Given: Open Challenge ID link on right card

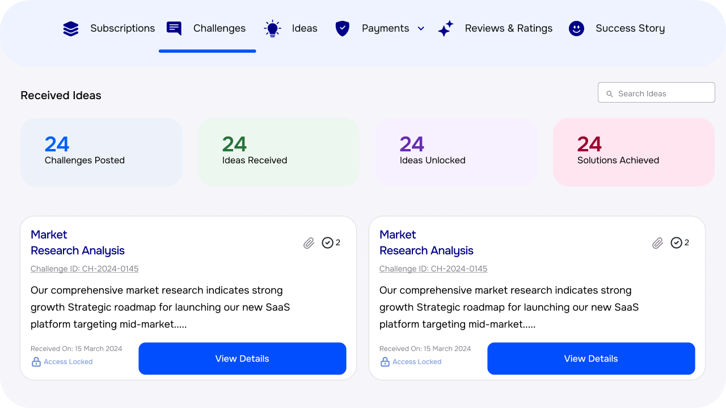Looking at the screenshot, I should [x=433, y=269].
